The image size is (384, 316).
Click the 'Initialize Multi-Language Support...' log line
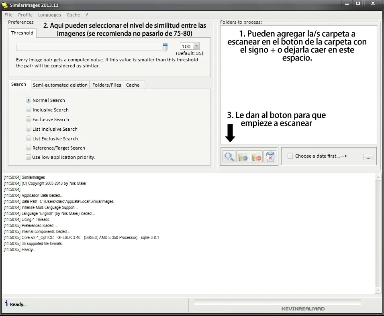pyautogui.click(x=41, y=207)
